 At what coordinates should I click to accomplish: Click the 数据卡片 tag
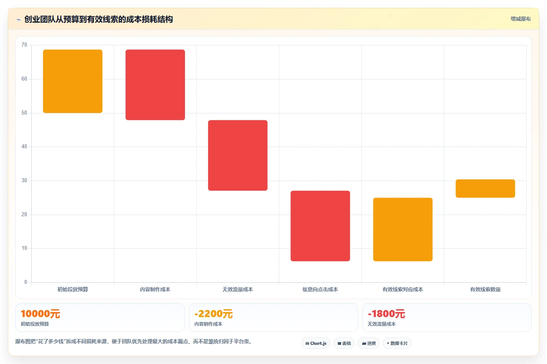point(397,343)
